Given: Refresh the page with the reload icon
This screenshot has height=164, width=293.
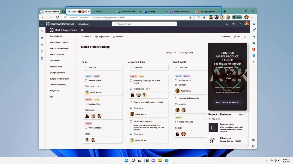Looking at the screenshot, I should click(57, 17).
